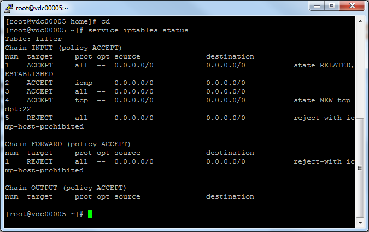
Task: Click the 'Table: filter' line
Action: coord(33,39)
